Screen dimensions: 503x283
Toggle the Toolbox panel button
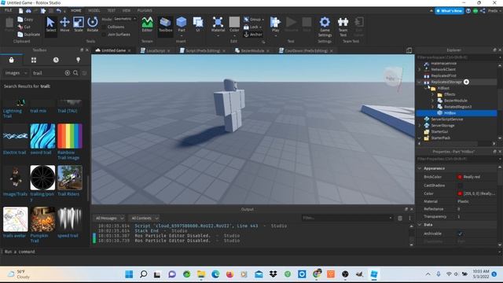tap(165, 24)
